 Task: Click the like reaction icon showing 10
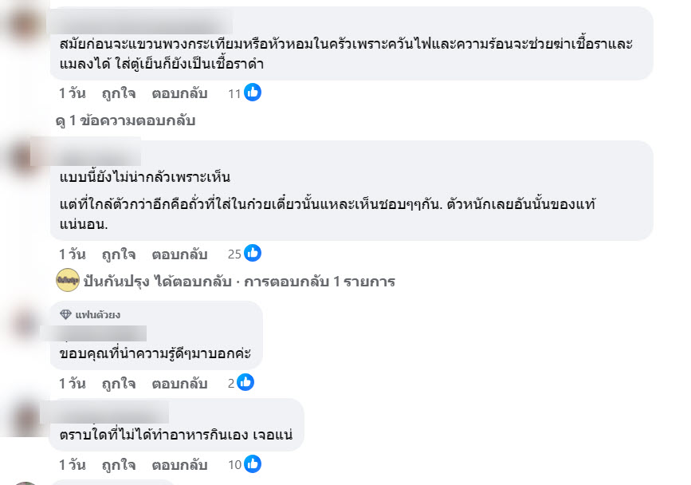tap(253, 463)
